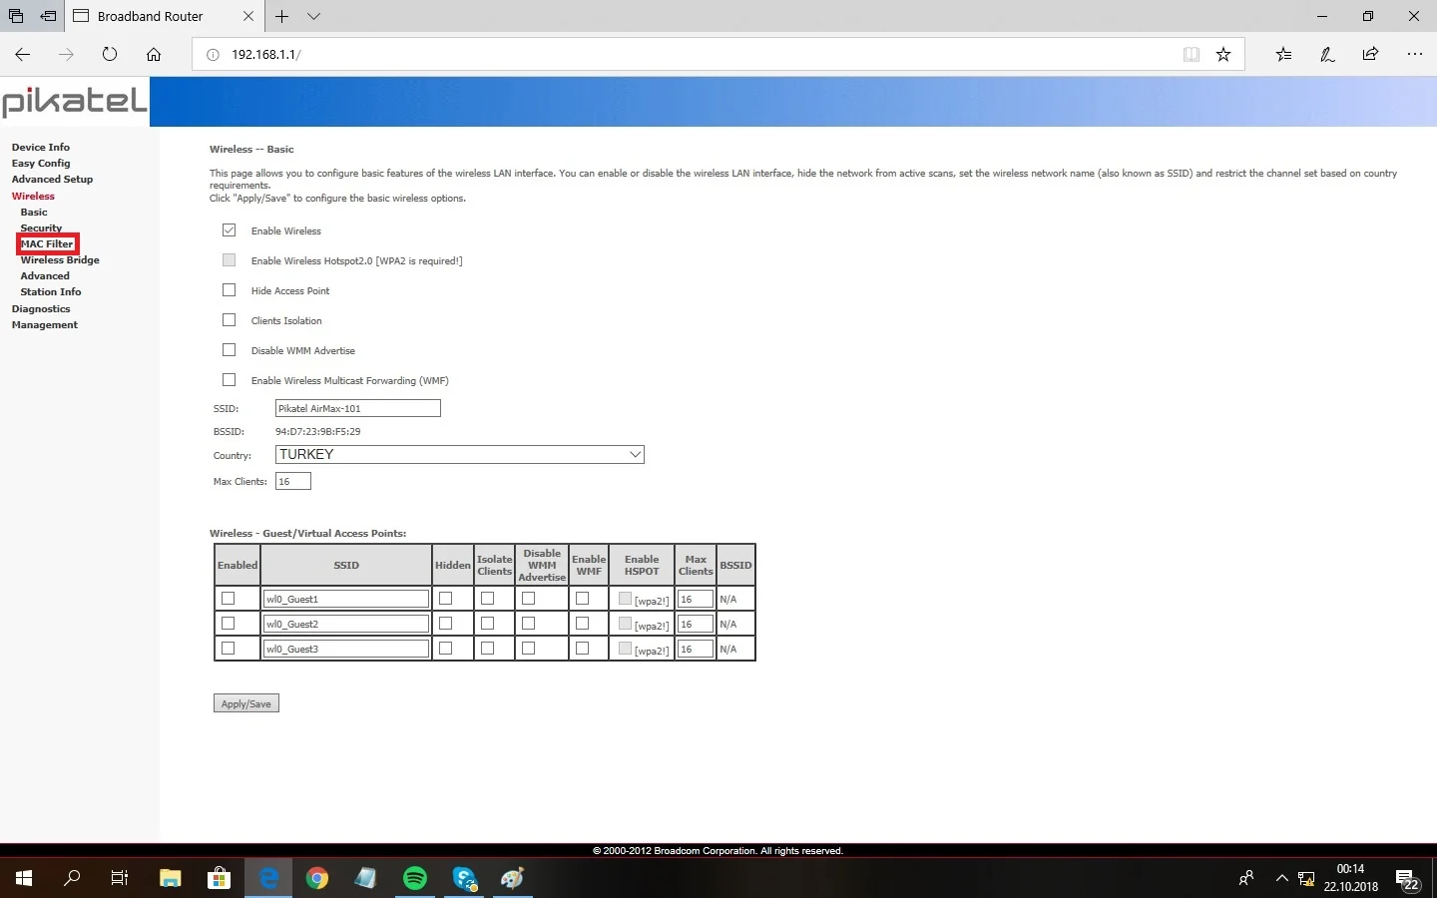
Task: Open Paint app in taskbar
Action: [x=513, y=878]
